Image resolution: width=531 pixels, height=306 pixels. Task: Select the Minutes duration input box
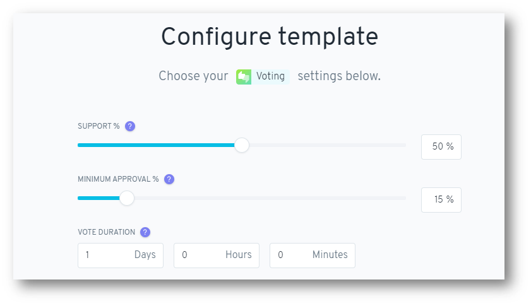coord(313,256)
